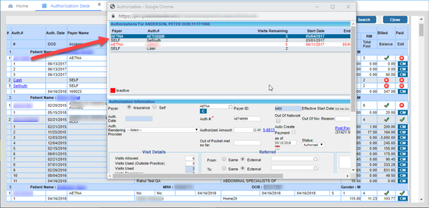This screenshot has width=429, height=208.
Task: Select Same for Referred From
Action: click(x=224, y=159)
